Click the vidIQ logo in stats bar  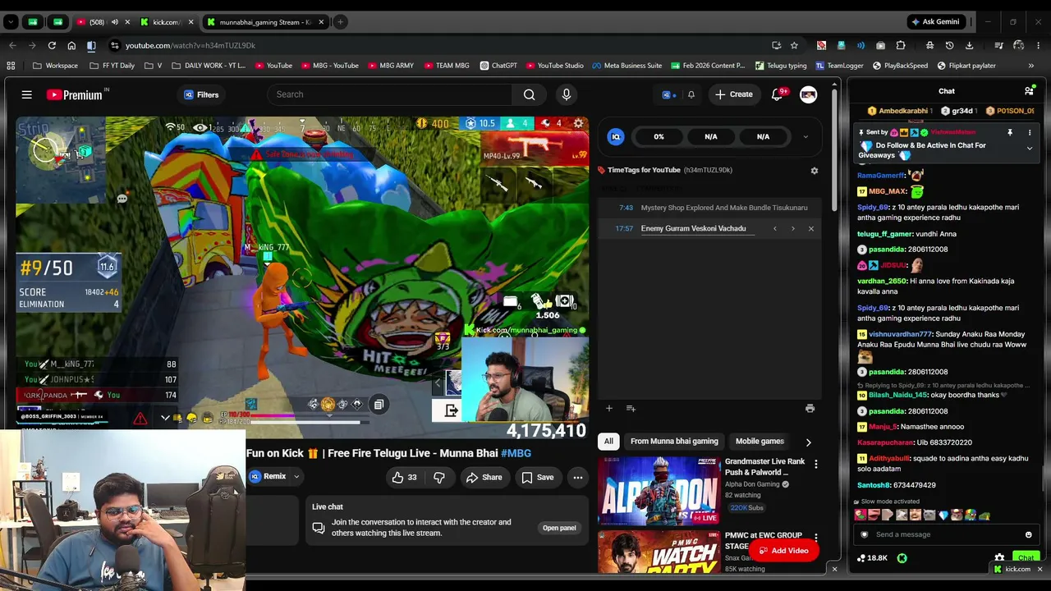click(616, 137)
